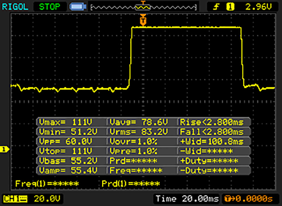Click the Vamp= 55.4V measurement
The width and height of the screenshot is (282, 206).
pos(68,170)
